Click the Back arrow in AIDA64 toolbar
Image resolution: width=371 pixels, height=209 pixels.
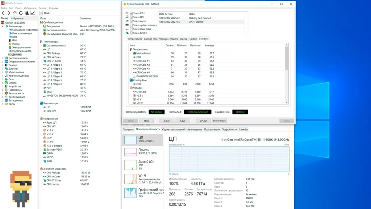point(3,13)
